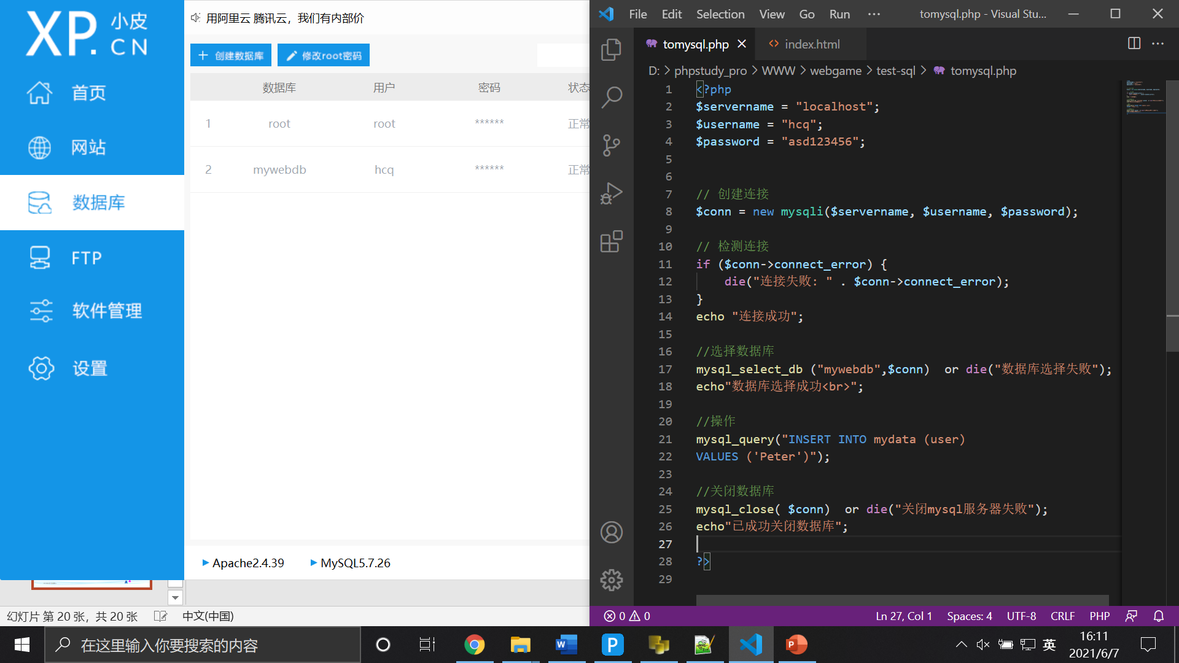Open Run and Debug icon in VS Code

(x=611, y=193)
